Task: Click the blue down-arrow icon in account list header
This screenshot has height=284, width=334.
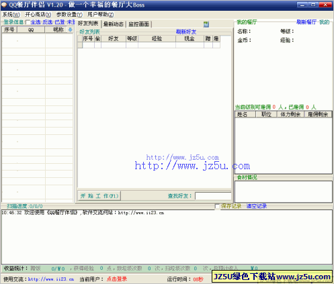Action: pos(71,30)
